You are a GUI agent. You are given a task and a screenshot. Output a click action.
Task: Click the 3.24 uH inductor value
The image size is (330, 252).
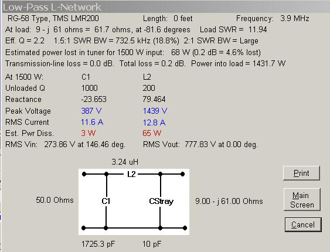125,162
